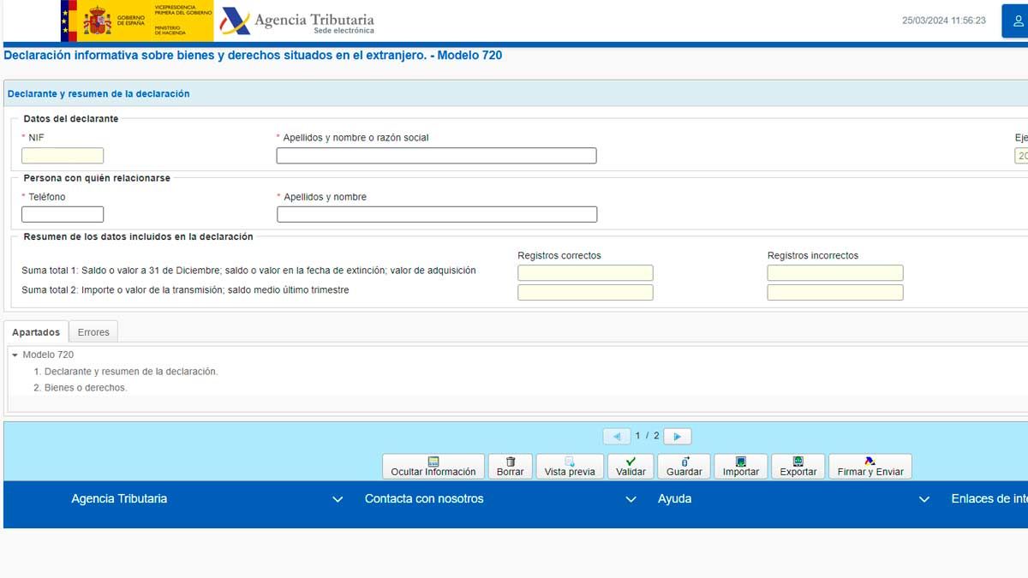
Task: Go to previous page arrow
Action: 617,437
